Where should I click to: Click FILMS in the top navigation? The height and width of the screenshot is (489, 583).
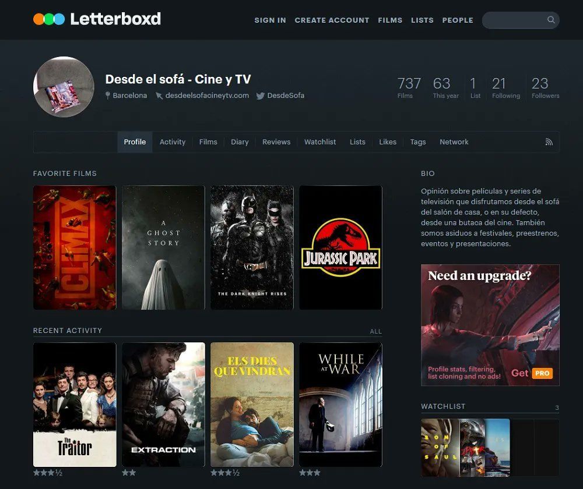(x=390, y=20)
